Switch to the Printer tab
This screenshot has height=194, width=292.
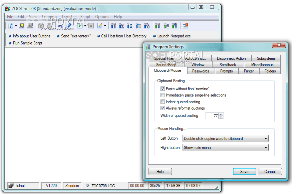(249, 71)
